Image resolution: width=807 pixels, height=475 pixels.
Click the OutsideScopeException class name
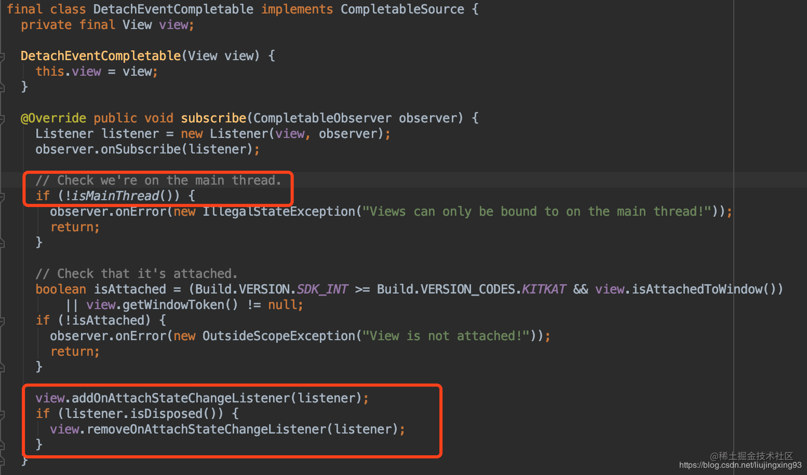[x=279, y=336]
